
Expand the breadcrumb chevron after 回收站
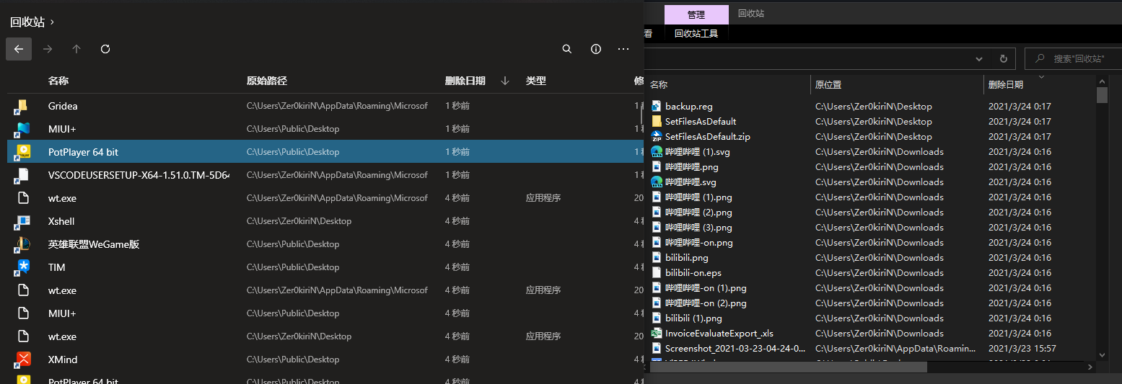click(53, 22)
